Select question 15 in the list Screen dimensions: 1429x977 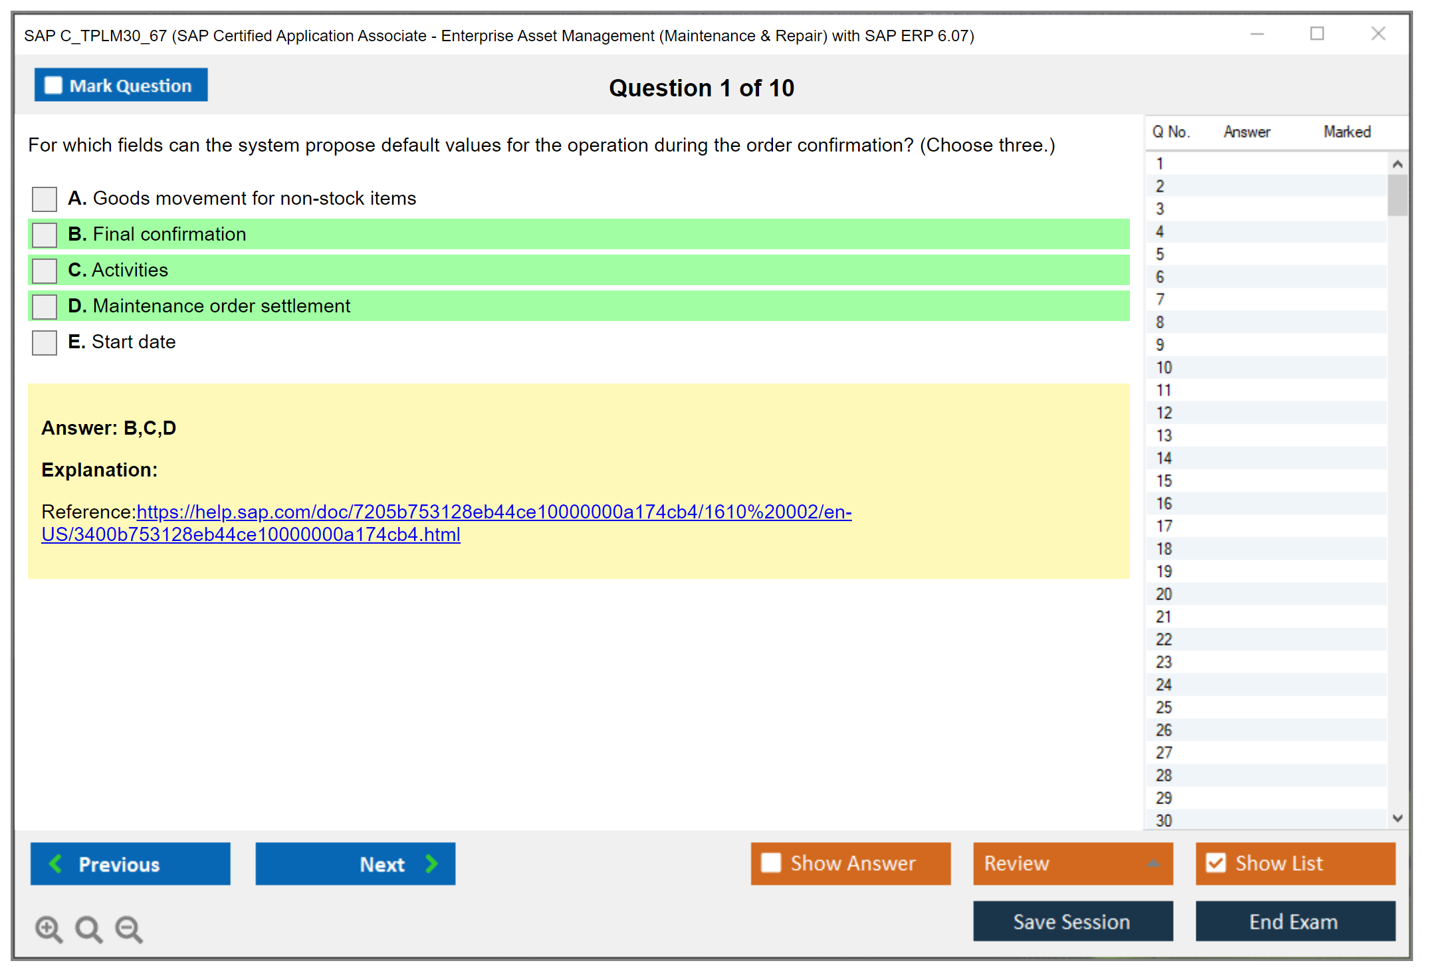[1164, 481]
